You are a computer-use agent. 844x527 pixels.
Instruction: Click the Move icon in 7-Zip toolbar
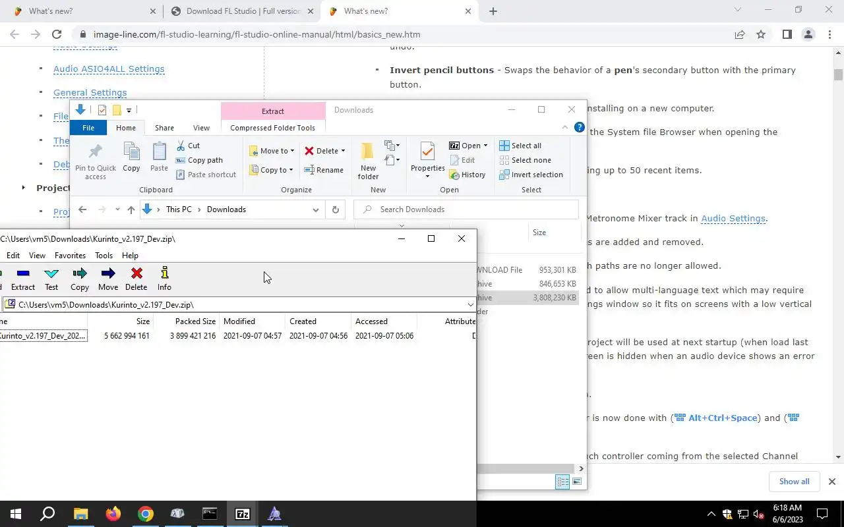tap(108, 279)
